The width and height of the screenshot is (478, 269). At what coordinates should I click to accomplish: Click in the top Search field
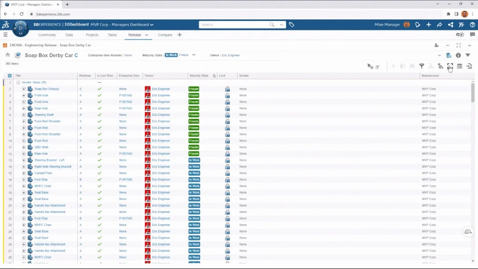coord(240,25)
